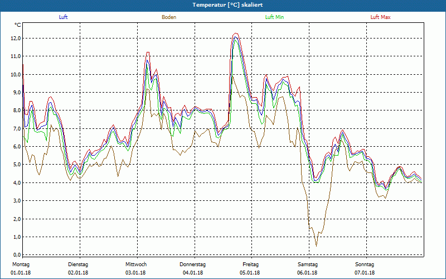
Task: Click the date '02.01.18'
Action: coord(78,273)
